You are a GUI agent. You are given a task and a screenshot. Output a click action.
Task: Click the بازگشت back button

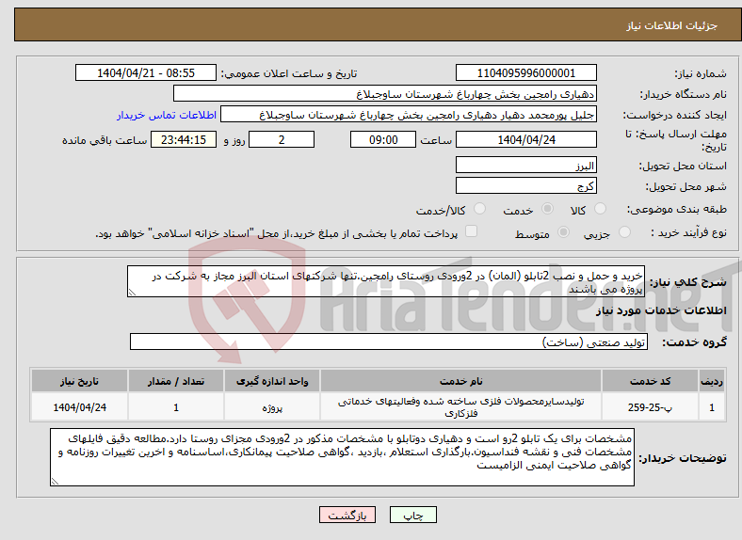[x=347, y=515]
